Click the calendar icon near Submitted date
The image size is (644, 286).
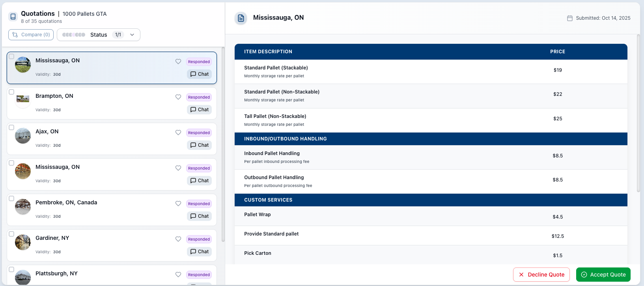coord(570,18)
